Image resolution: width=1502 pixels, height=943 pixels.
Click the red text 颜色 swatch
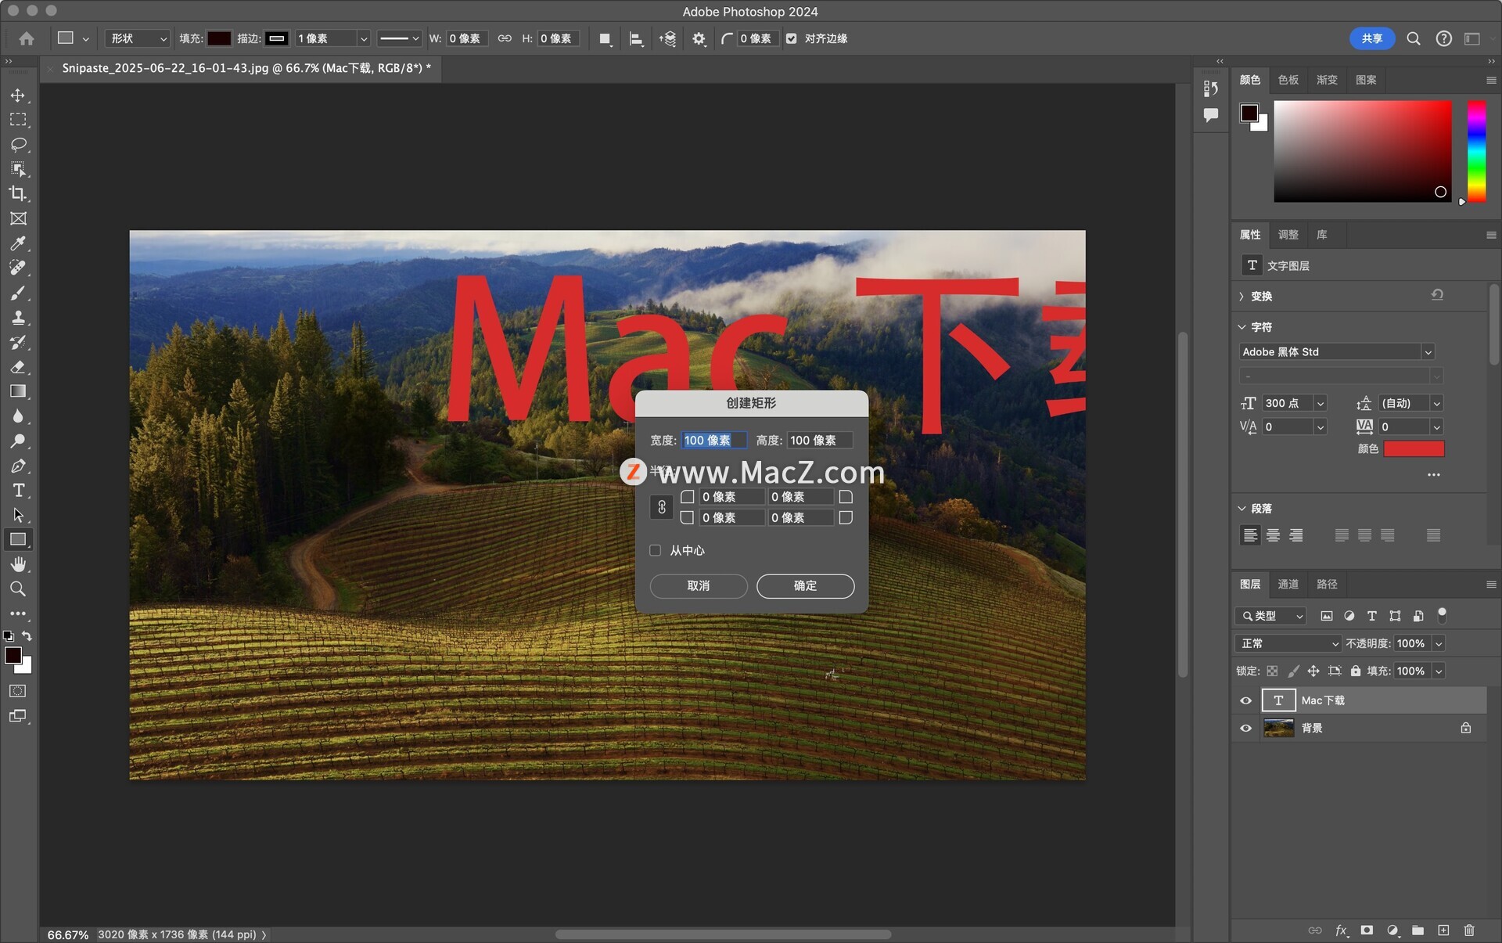point(1414,449)
